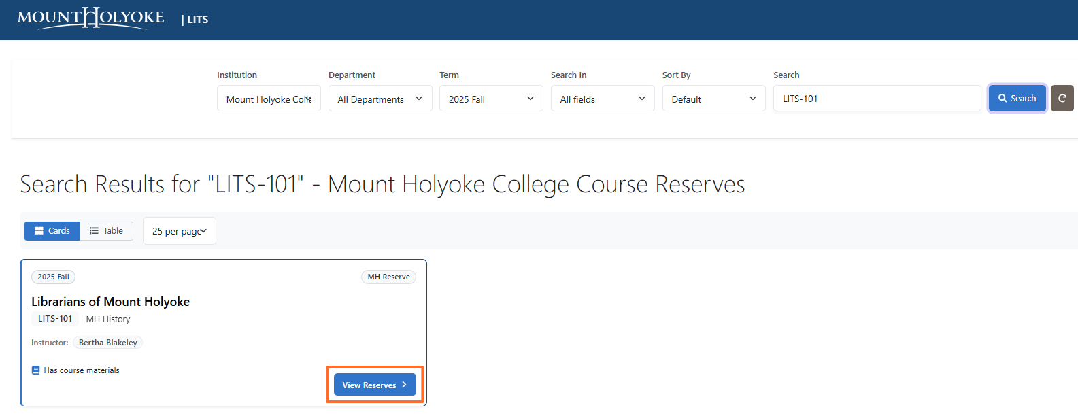
Task: Open the Sort By Default dropdown
Action: pos(714,99)
